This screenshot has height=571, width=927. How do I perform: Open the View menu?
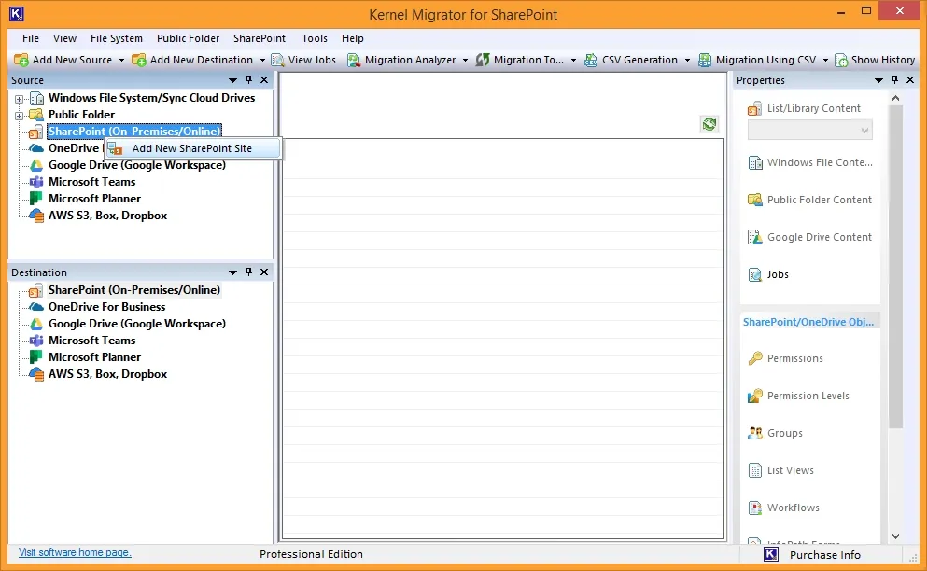pos(64,38)
